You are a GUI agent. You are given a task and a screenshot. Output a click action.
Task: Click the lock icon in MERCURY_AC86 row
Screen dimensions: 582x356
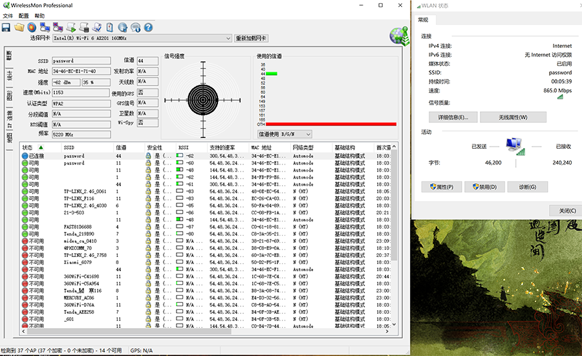click(148, 298)
